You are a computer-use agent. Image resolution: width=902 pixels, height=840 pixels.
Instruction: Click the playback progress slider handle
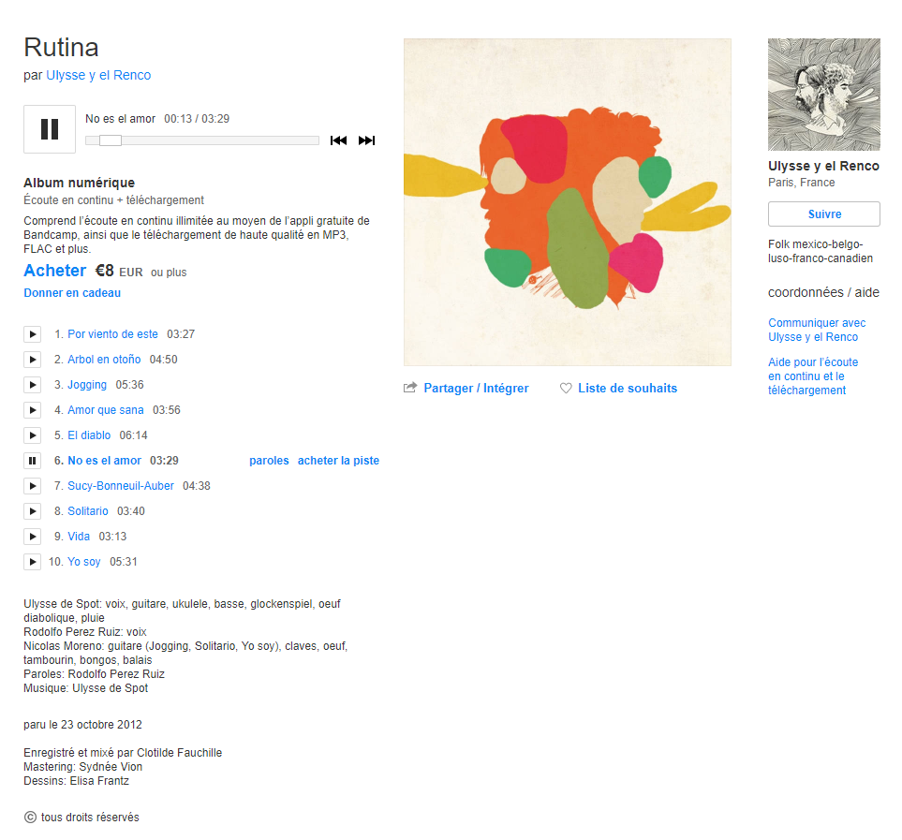point(111,140)
